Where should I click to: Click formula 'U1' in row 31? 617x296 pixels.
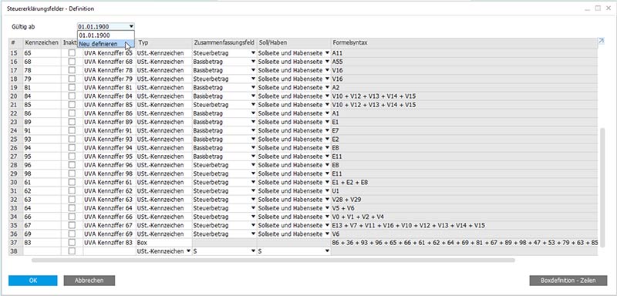click(335, 191)
